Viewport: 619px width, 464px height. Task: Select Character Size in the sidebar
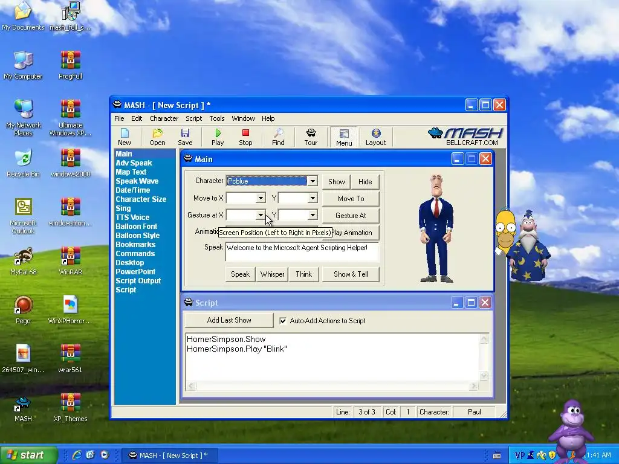click(x=141, y=199)
